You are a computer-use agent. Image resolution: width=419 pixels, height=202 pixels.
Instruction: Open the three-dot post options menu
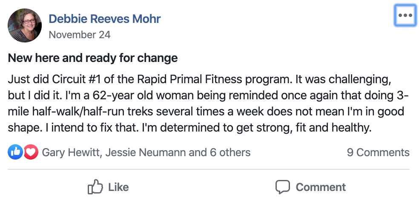click(405, 16)
